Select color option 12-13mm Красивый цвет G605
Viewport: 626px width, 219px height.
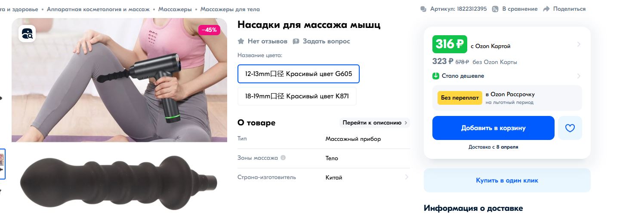point(299,74)
